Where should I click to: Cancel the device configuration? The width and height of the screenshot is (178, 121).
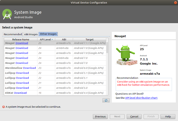coord(134,117)
